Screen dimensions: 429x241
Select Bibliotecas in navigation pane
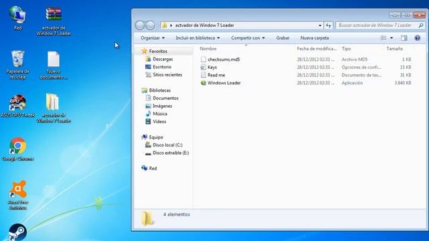pyautogui.click(x=160, y=90)
